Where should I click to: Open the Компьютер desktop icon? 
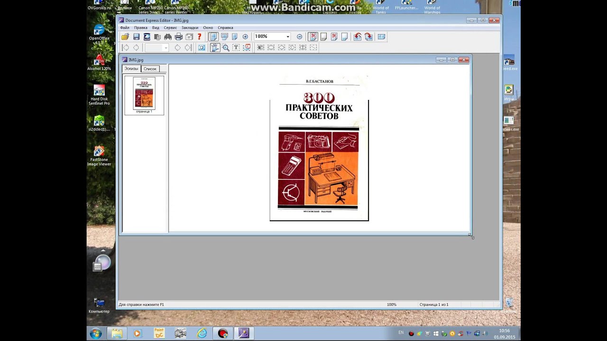tap(99, 305)
